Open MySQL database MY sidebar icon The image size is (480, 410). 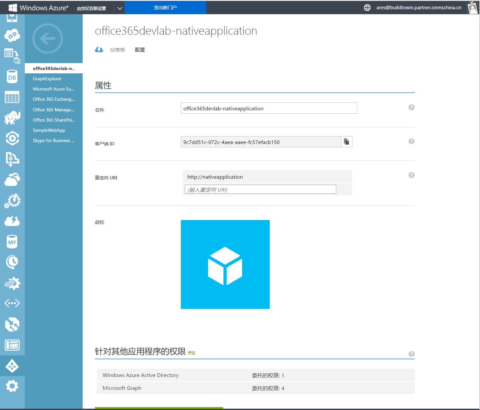(x=12, y=242)
